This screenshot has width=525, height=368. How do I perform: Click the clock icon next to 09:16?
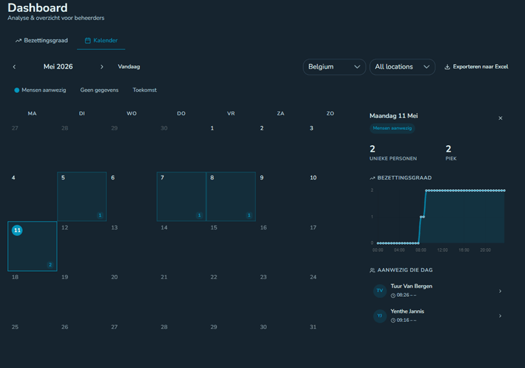click(393, 321)
